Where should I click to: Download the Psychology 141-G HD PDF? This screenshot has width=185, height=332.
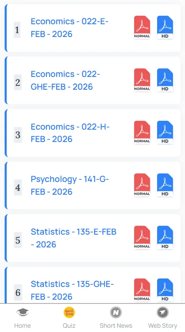(x=165, y=185)
